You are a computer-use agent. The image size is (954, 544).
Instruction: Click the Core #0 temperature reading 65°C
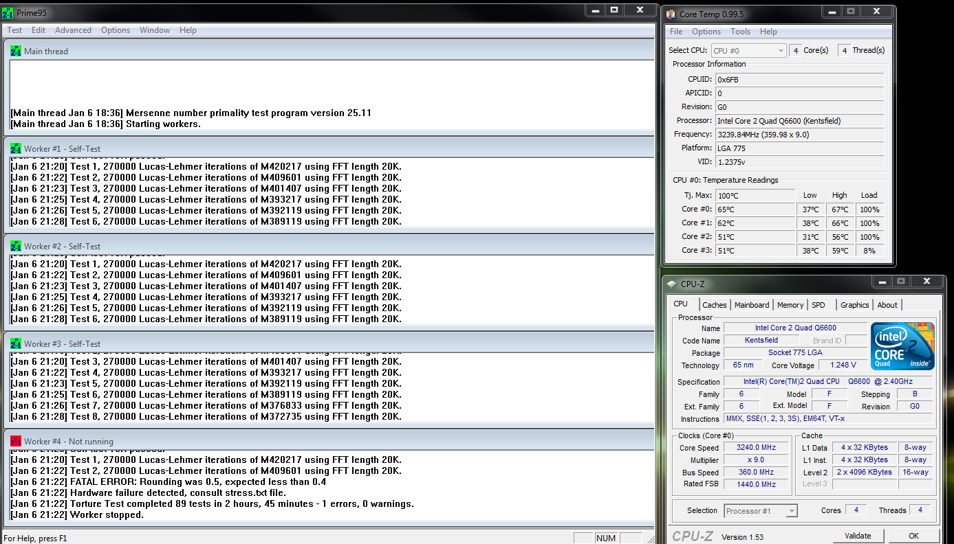point(755,209)
